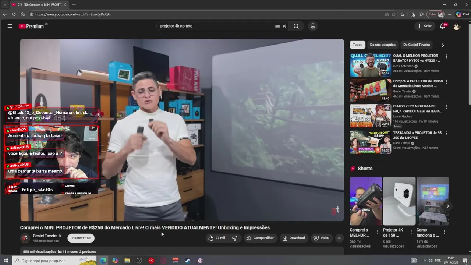Open browser extensions icon
This screenshot has height=265, width=471.
(x=403, y=14)
